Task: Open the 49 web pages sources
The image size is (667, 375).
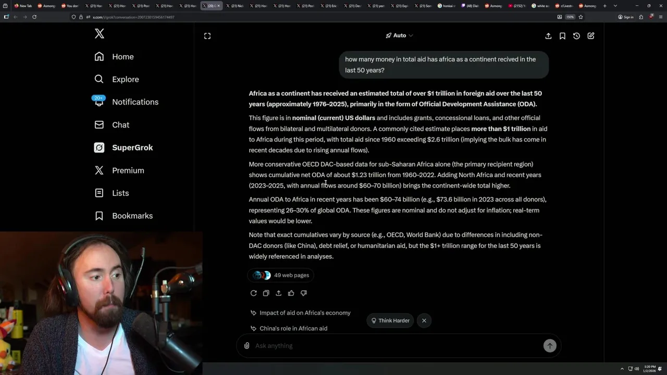Action: click(x=281, y=275)
